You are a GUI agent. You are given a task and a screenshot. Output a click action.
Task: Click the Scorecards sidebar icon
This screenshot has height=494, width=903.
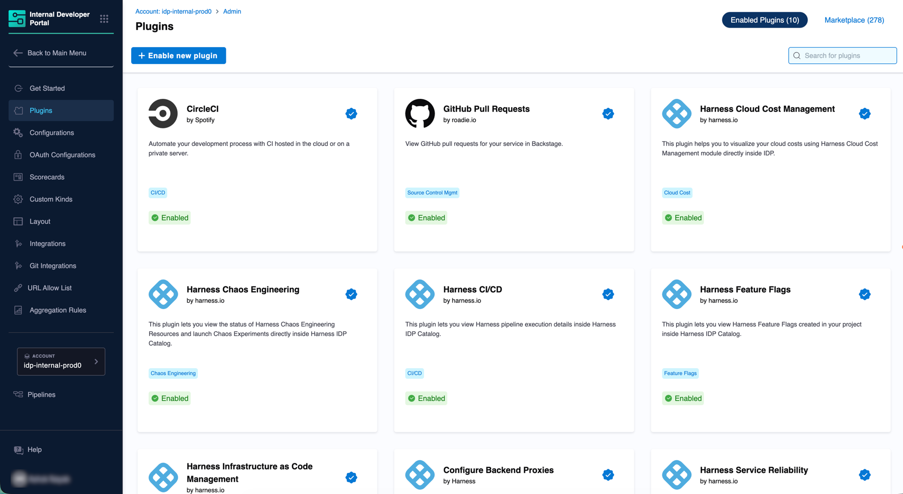(x=18, y=177)
